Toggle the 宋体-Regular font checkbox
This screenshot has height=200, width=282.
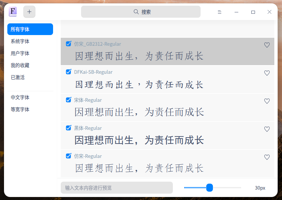(x=68, y=99)
